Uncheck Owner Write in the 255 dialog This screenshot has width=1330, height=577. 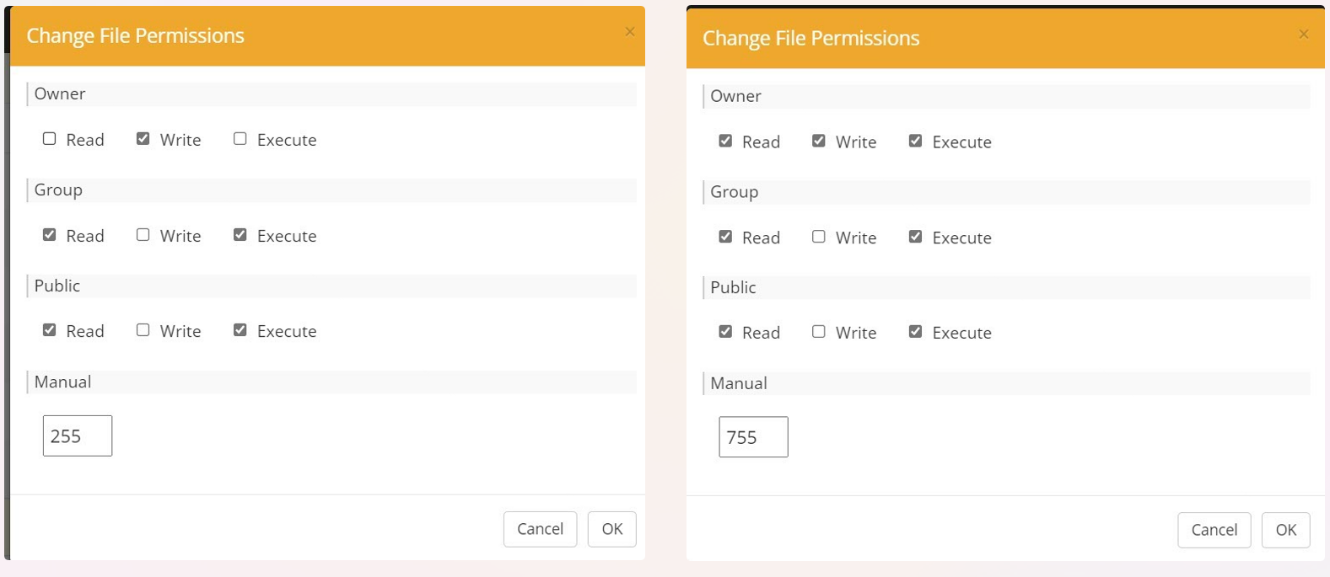[143, 139]
